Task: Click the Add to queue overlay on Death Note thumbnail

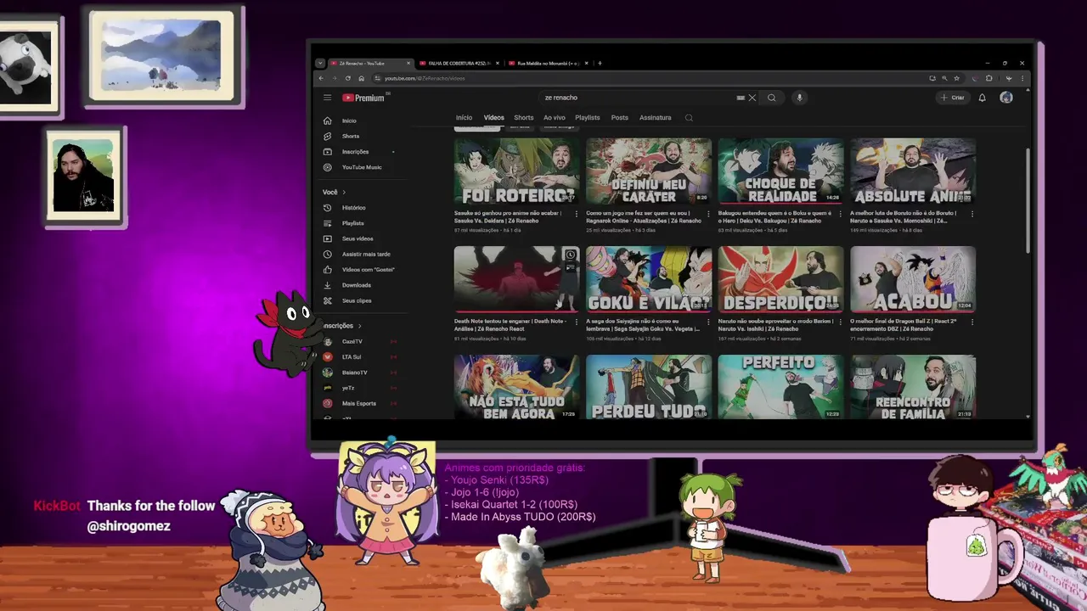Action: coord(571,267)
